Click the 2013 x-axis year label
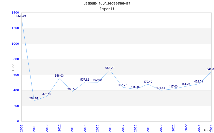Screen dimensions: 214x133 pyautogui.click(x=72, y=128)
